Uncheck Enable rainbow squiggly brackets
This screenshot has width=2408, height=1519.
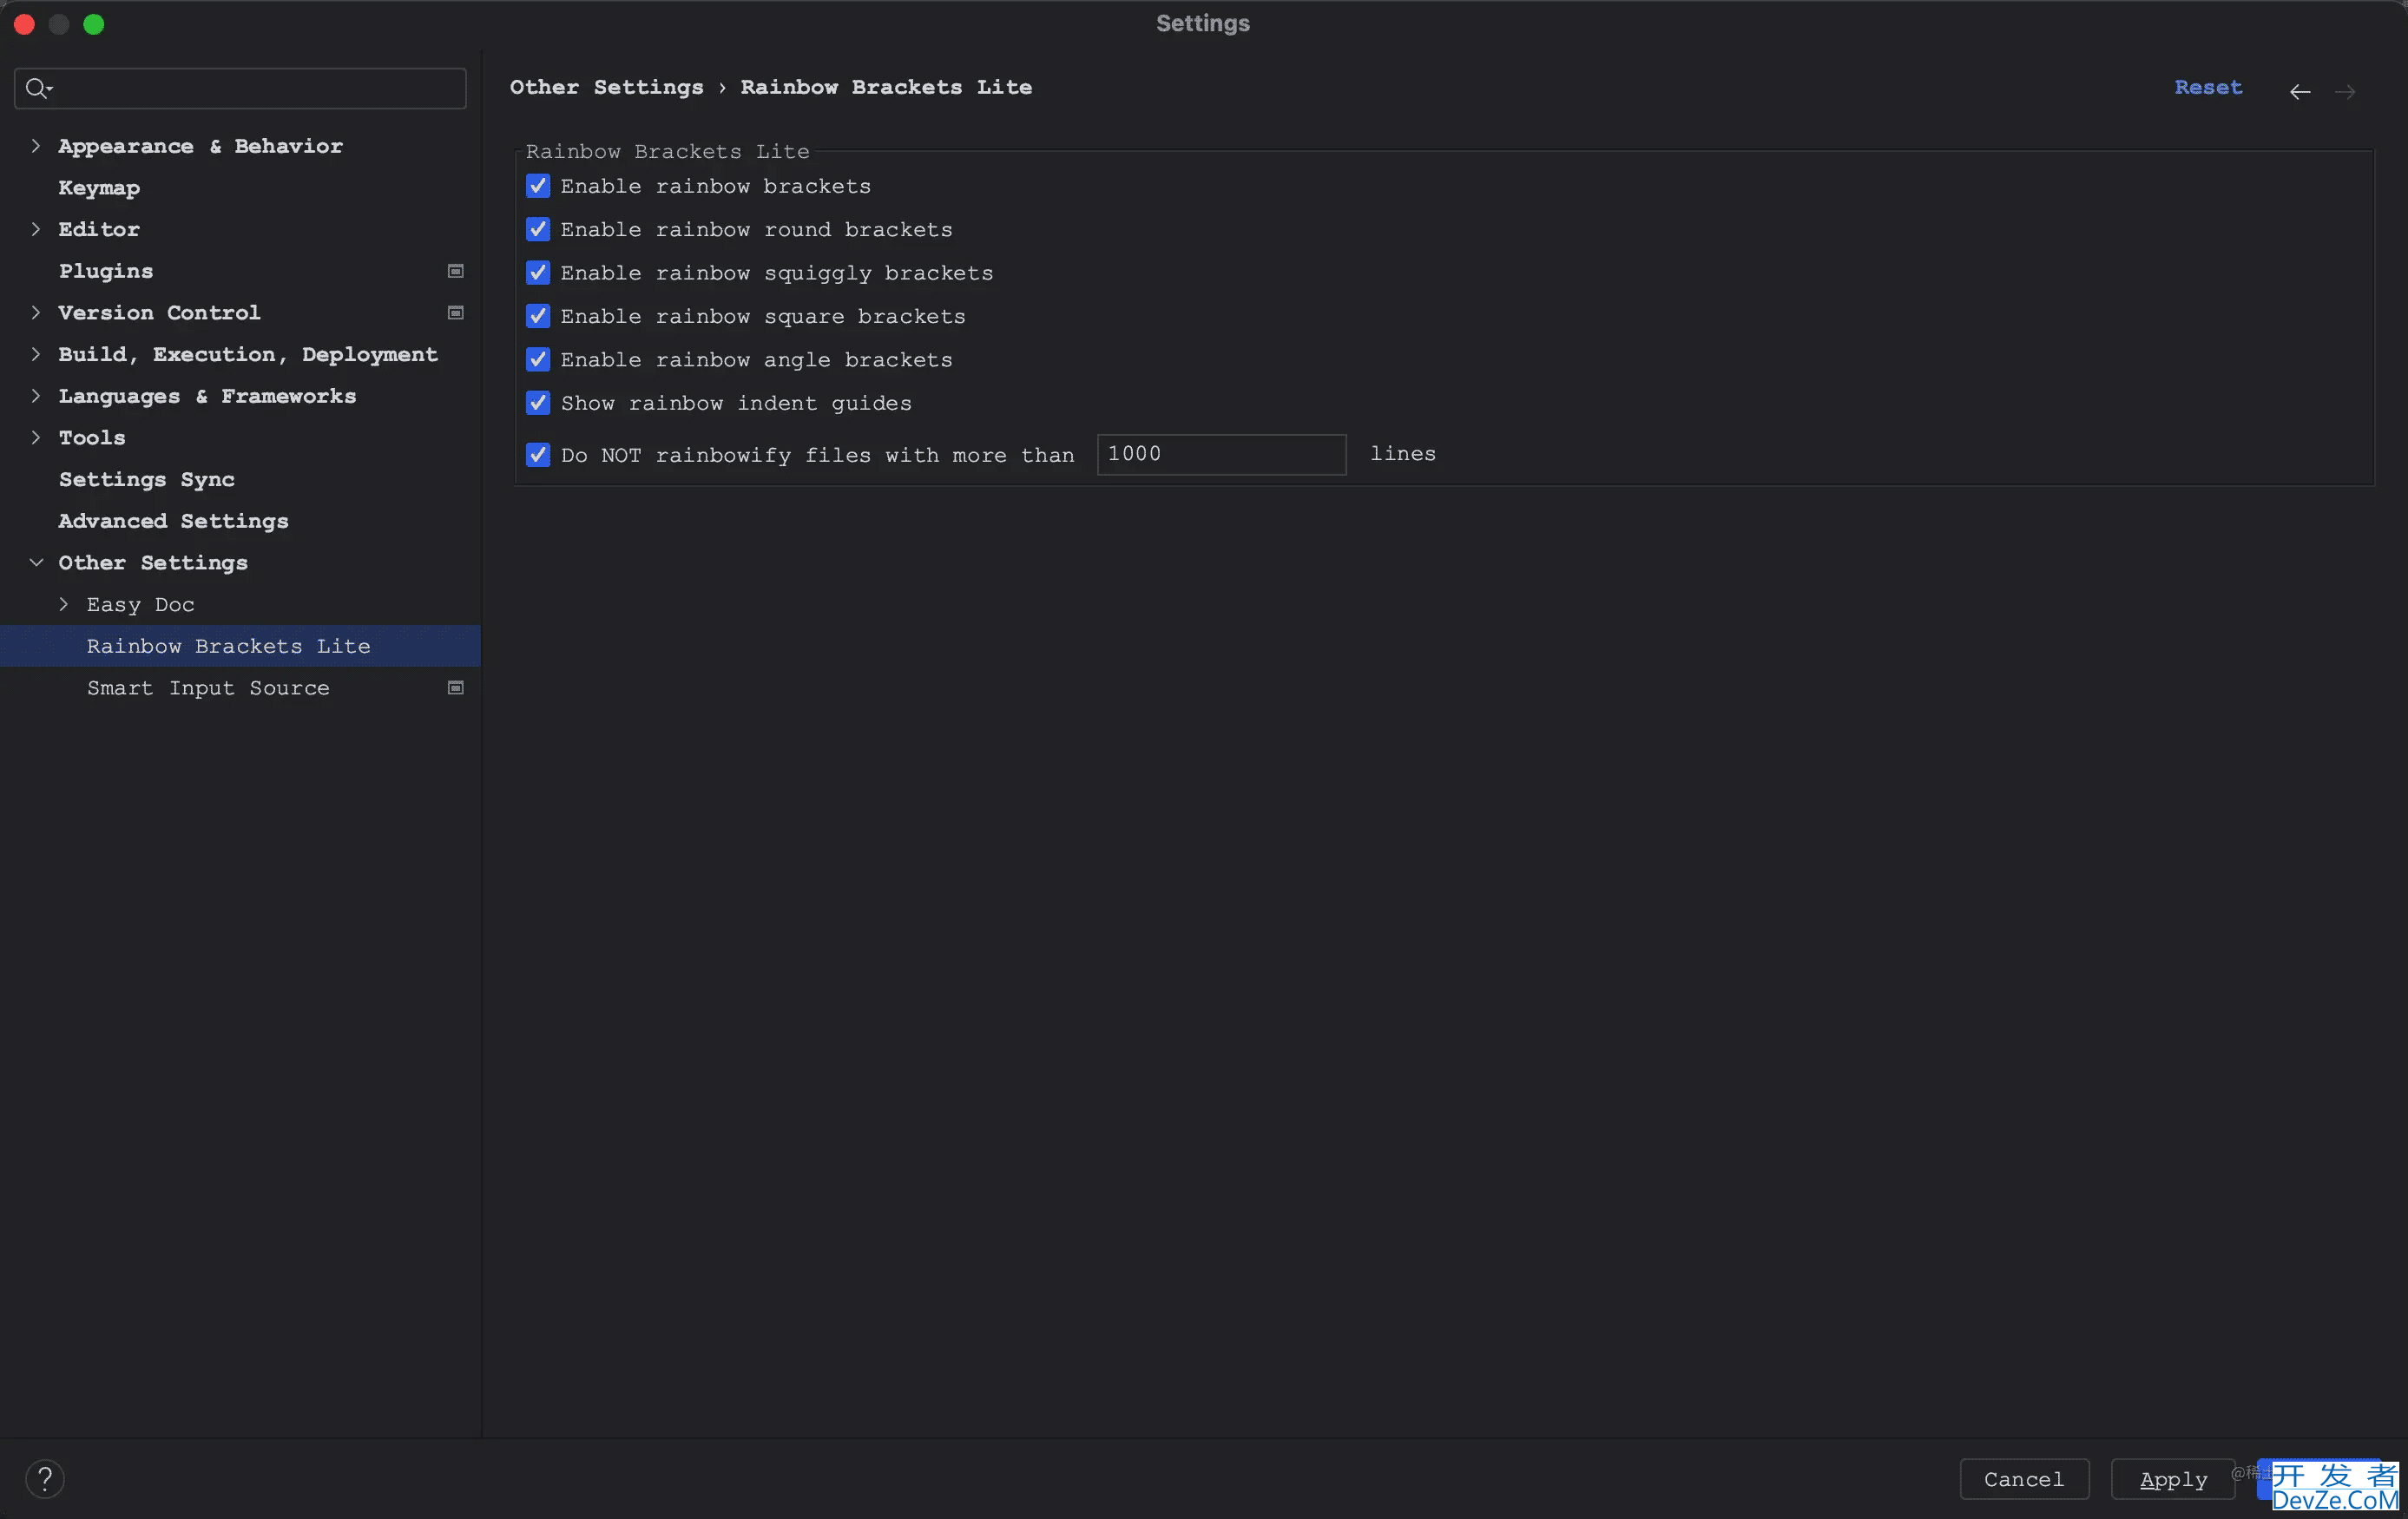pos(538,273)
